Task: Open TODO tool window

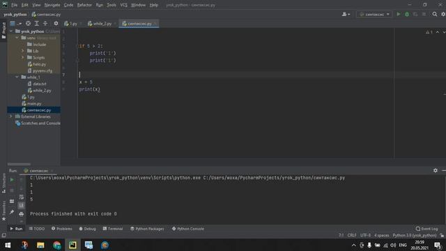Action: tap(37, 229)
